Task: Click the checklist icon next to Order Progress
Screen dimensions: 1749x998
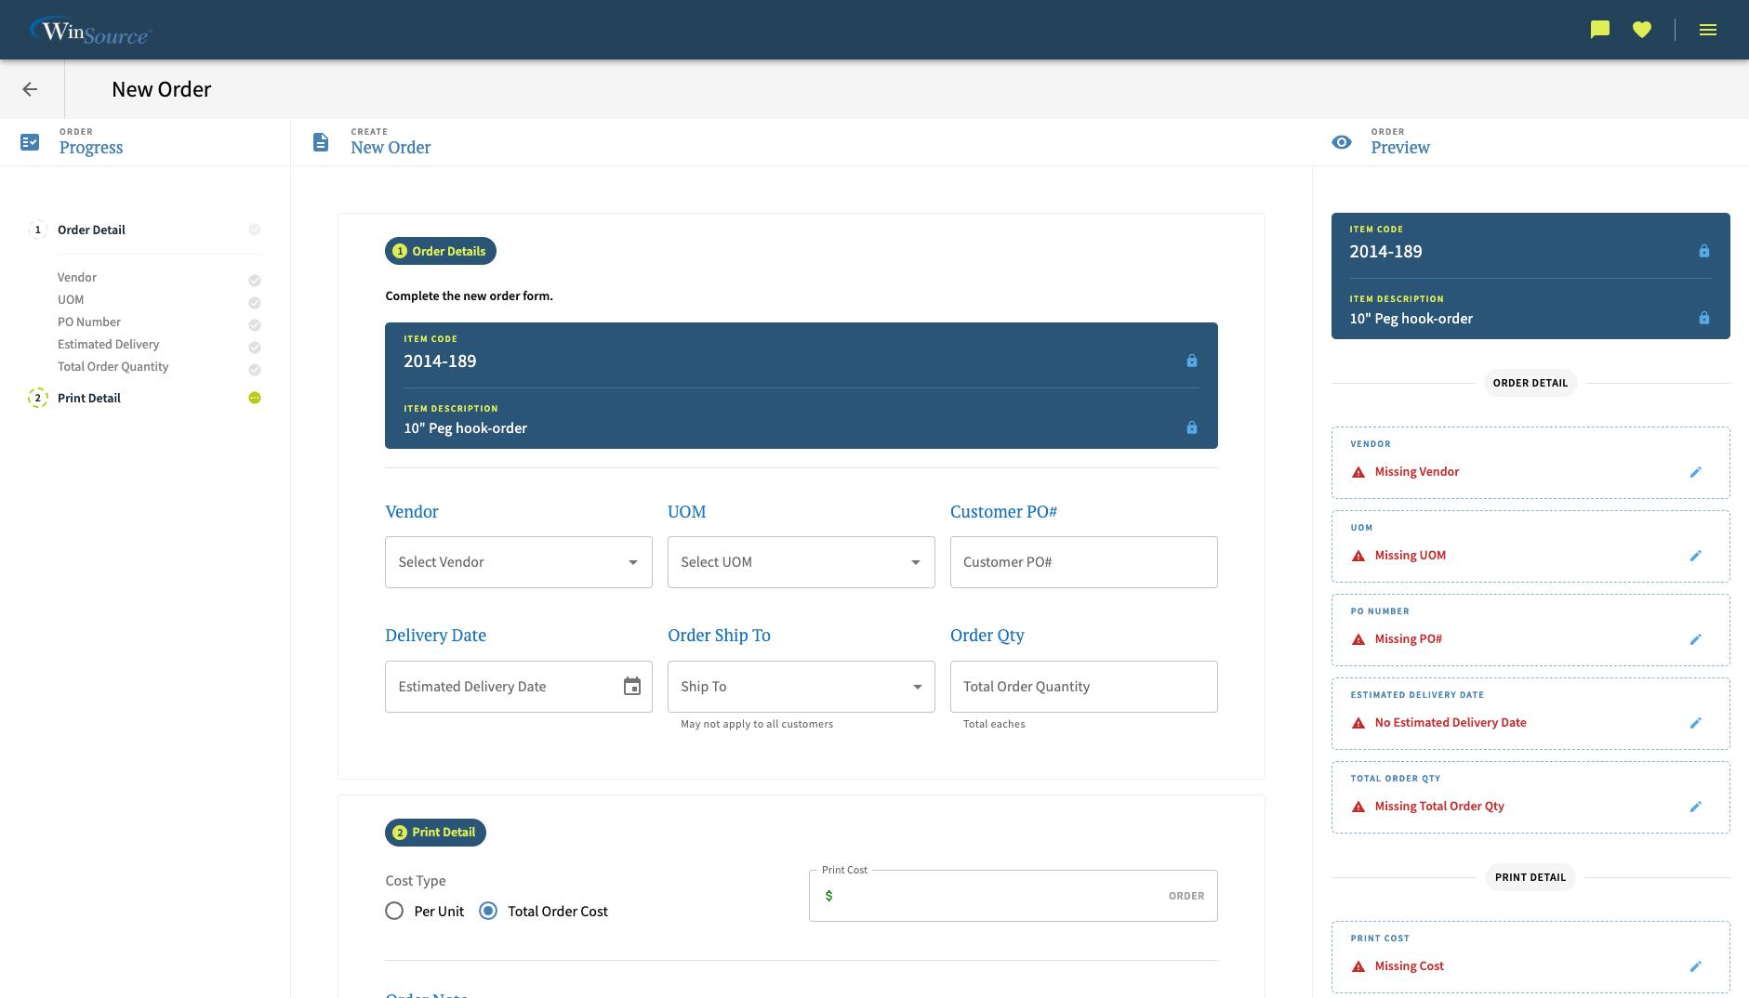Action: [30, 141]
